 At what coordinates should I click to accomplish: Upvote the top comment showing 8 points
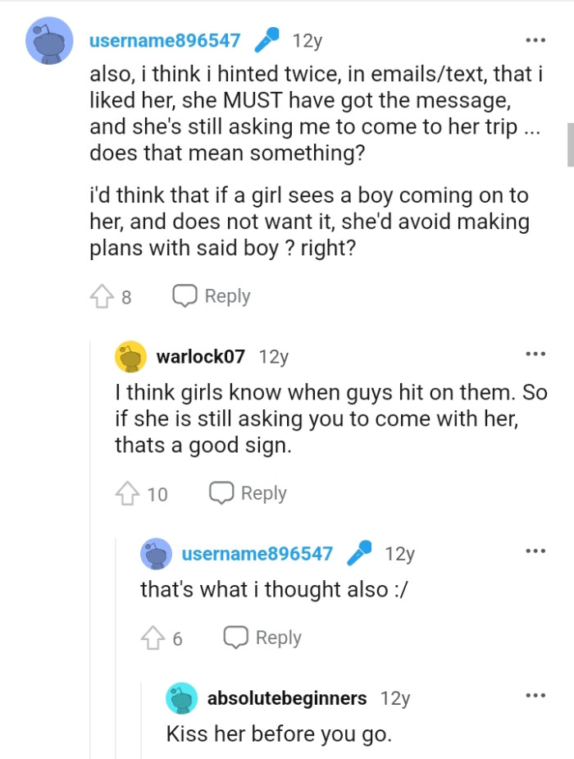click(x=103, y=295)
